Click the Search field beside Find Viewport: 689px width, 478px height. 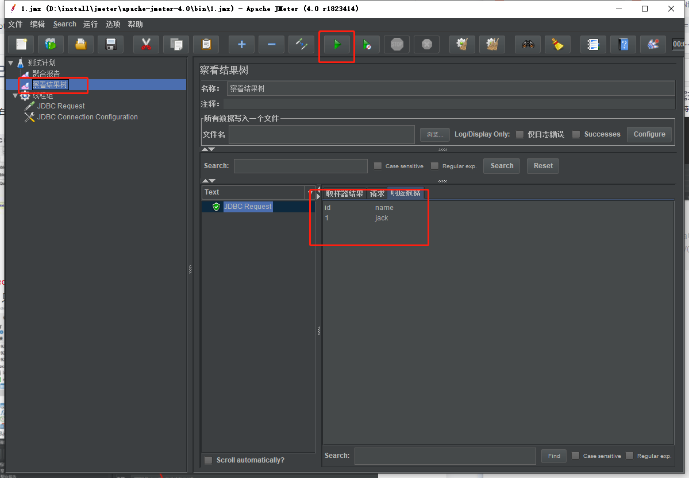click(445, 456)
